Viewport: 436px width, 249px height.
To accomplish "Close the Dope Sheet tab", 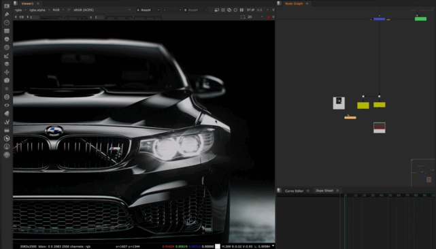I will [x=337, y=190].
